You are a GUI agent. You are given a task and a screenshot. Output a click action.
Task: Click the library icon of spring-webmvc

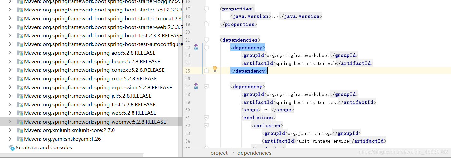[20, 122]
